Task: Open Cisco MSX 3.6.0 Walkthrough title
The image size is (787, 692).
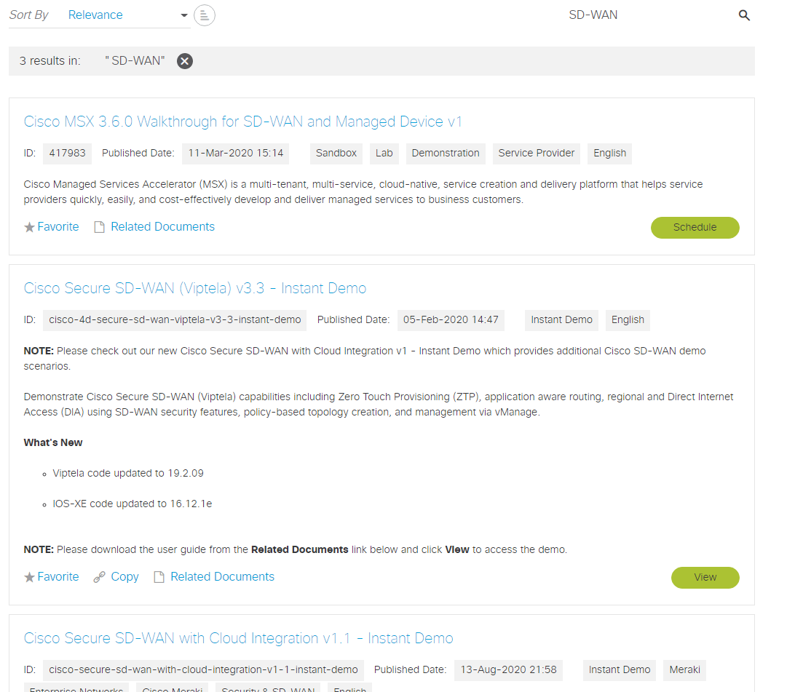Action: click(242, 122)
